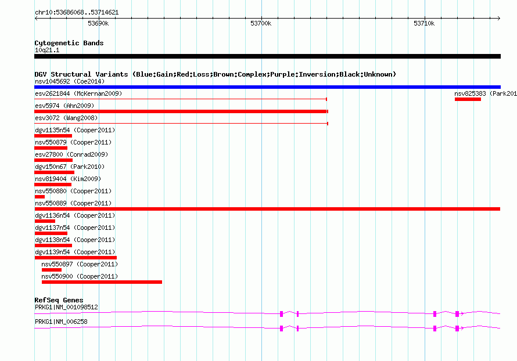The image size is (517, 361).
Task: Click the left arrow of the ruler
Action: [36, 18]
